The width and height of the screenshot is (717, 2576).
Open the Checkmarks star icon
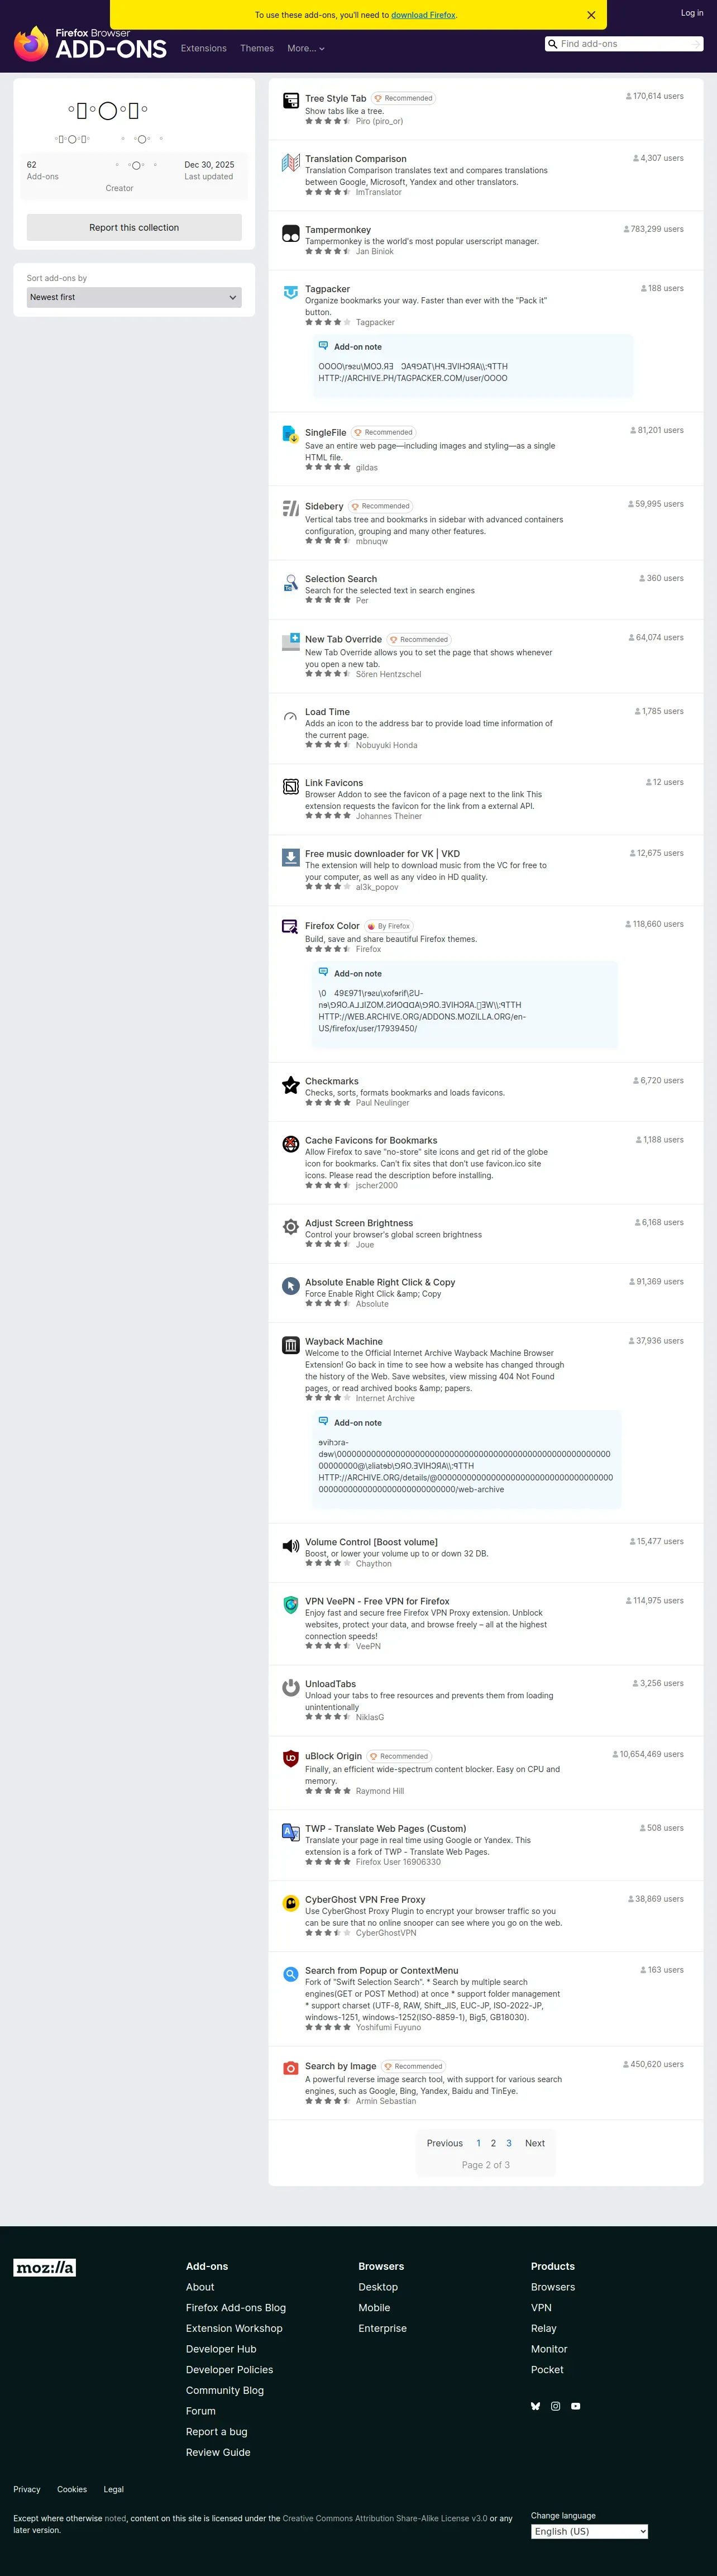pos(291,1085)
